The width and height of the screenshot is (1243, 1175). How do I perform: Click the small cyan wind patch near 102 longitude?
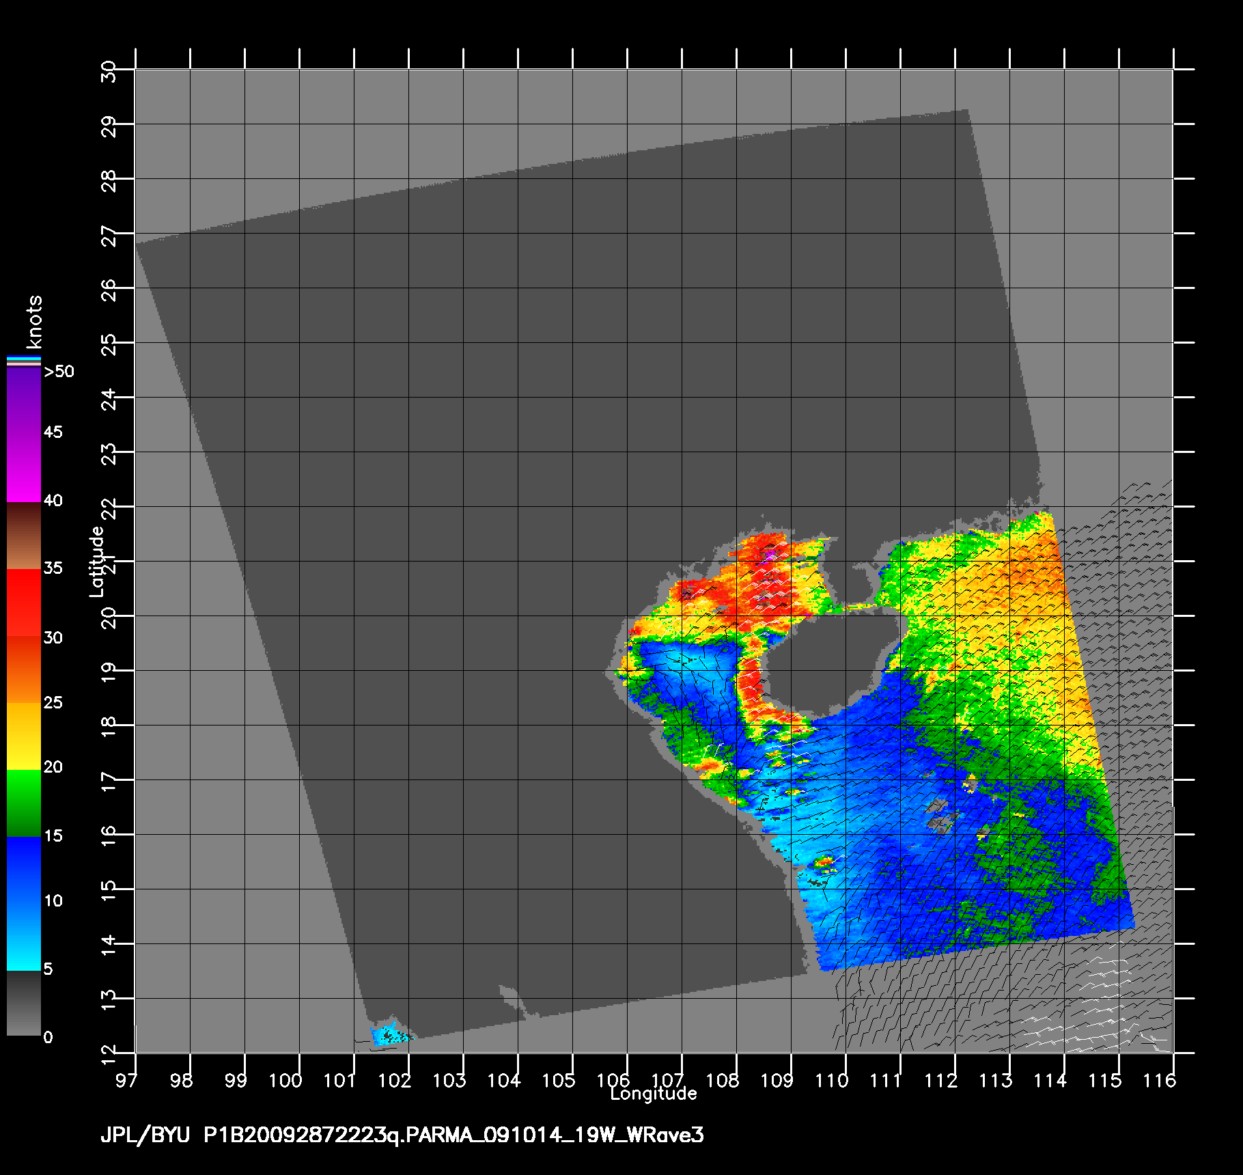coord(391,1034)
